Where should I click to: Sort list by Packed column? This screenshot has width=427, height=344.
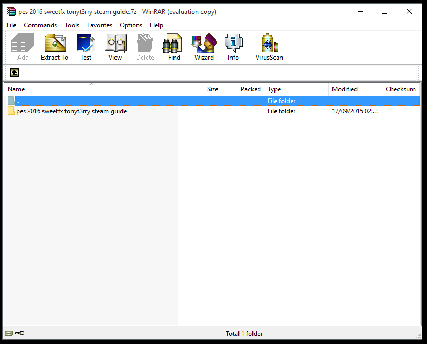point(242,89)
